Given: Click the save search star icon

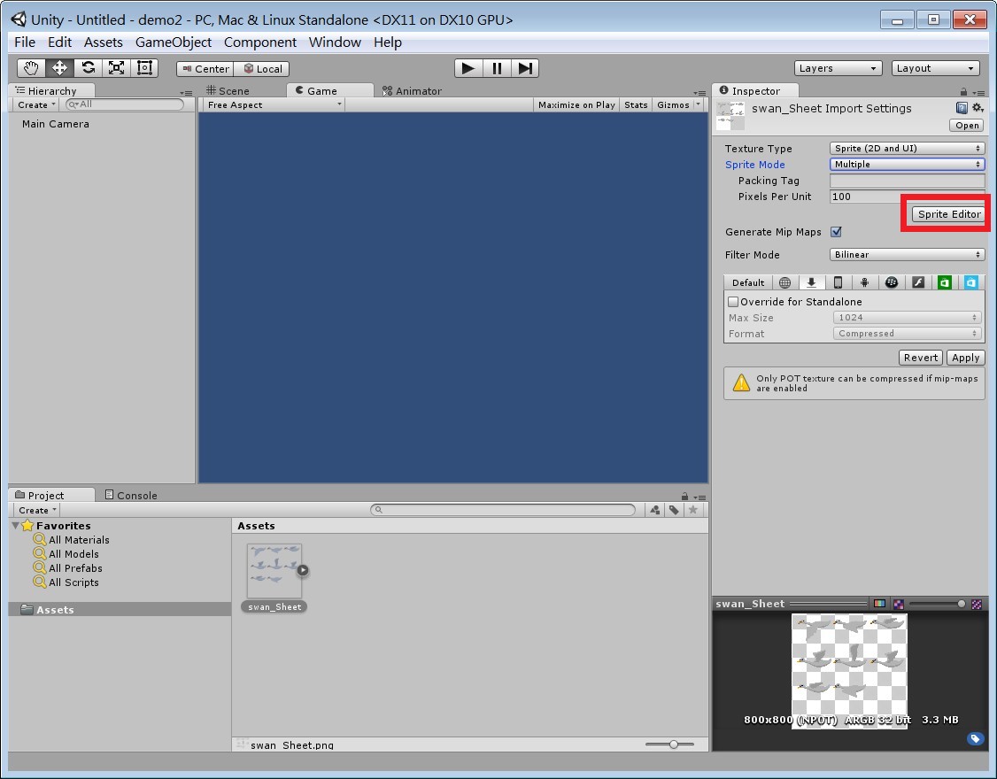Looking at the screenshot, I should coord(693,510).
